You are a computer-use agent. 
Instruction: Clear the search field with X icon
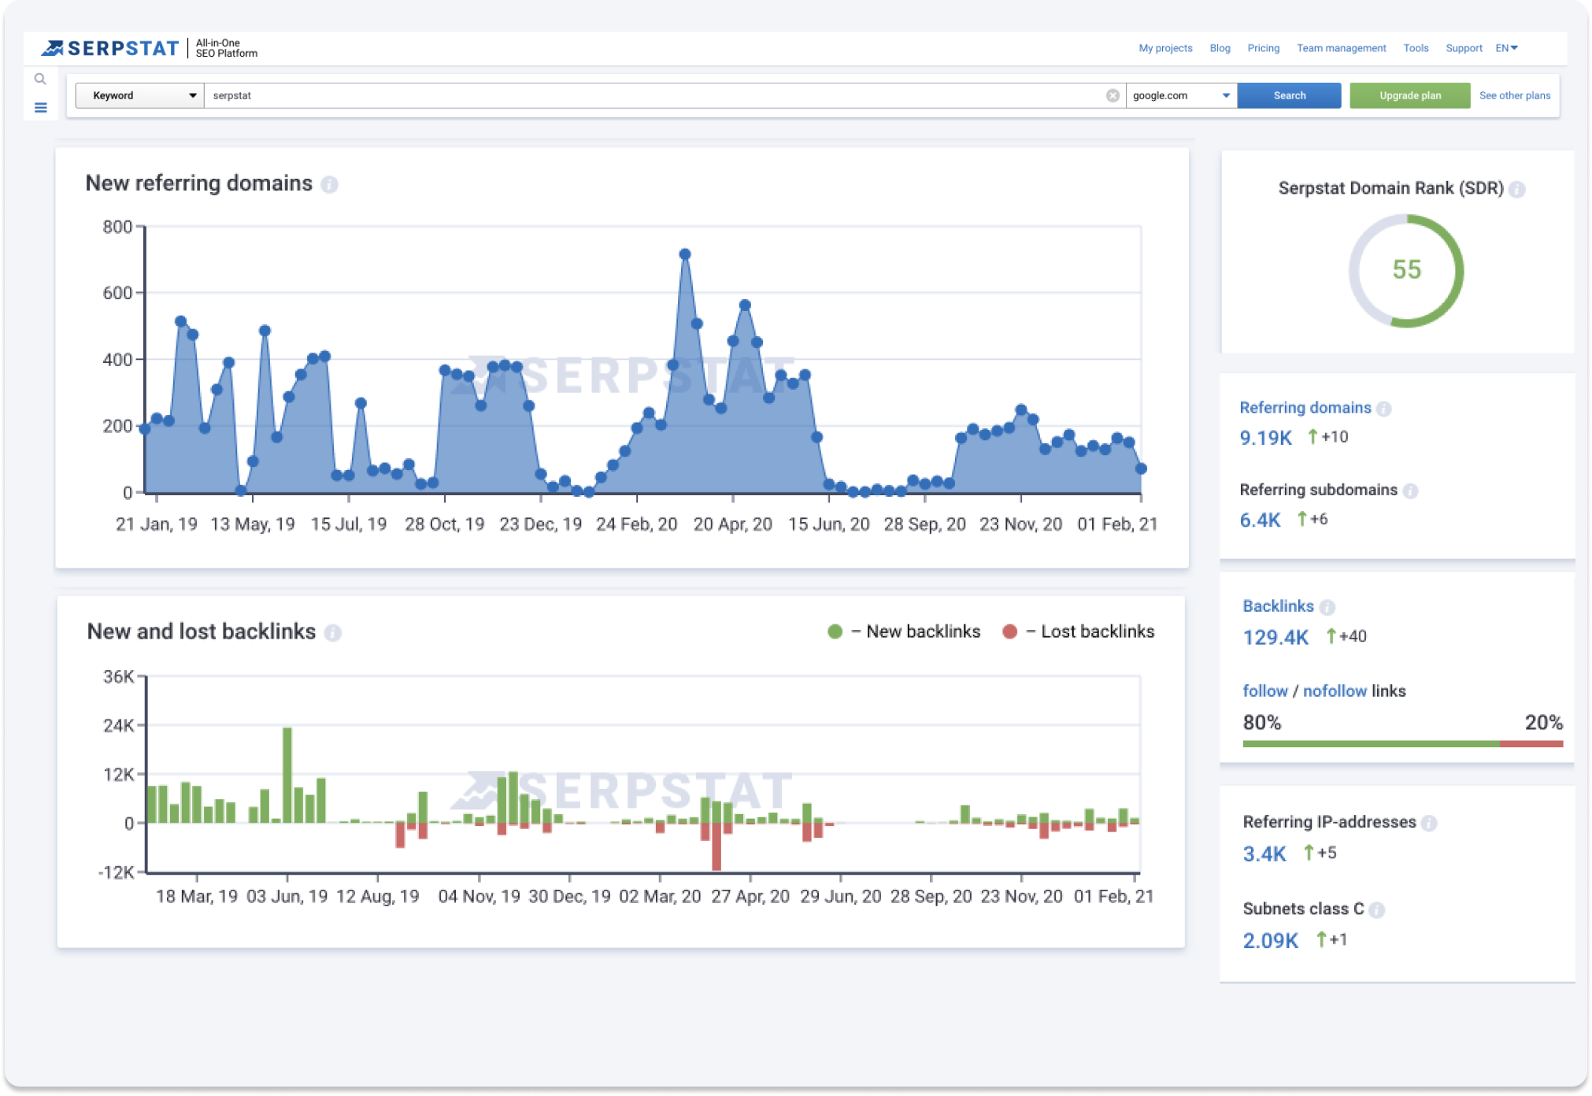[1113, 95]
